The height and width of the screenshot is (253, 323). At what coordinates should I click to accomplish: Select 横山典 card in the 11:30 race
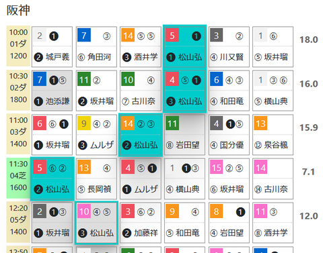pyautogui.click(x=184, y=179)
